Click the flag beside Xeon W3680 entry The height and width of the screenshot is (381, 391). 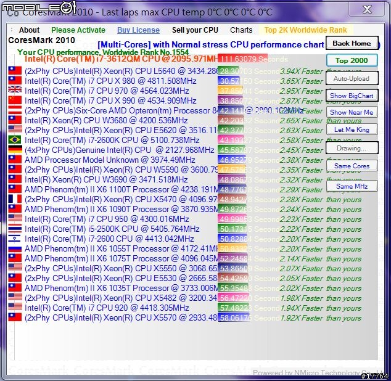click(x=15, y=120)
